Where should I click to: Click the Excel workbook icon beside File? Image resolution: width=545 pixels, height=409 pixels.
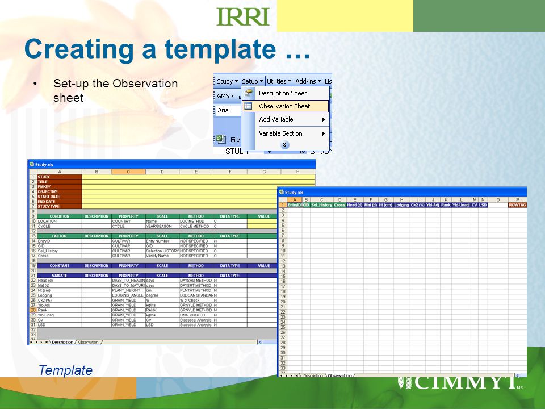click(x=221, y=140)
